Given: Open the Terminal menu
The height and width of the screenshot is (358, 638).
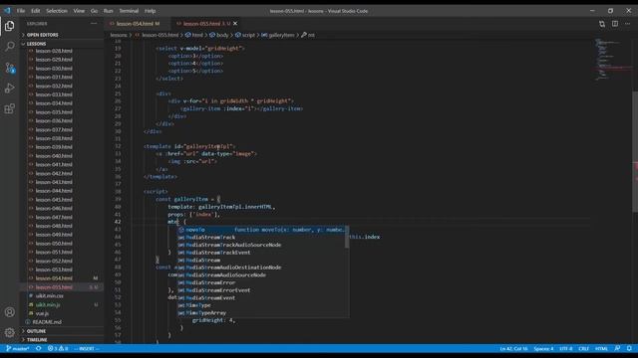Looking at the screenshot, I should pos(129,11).
